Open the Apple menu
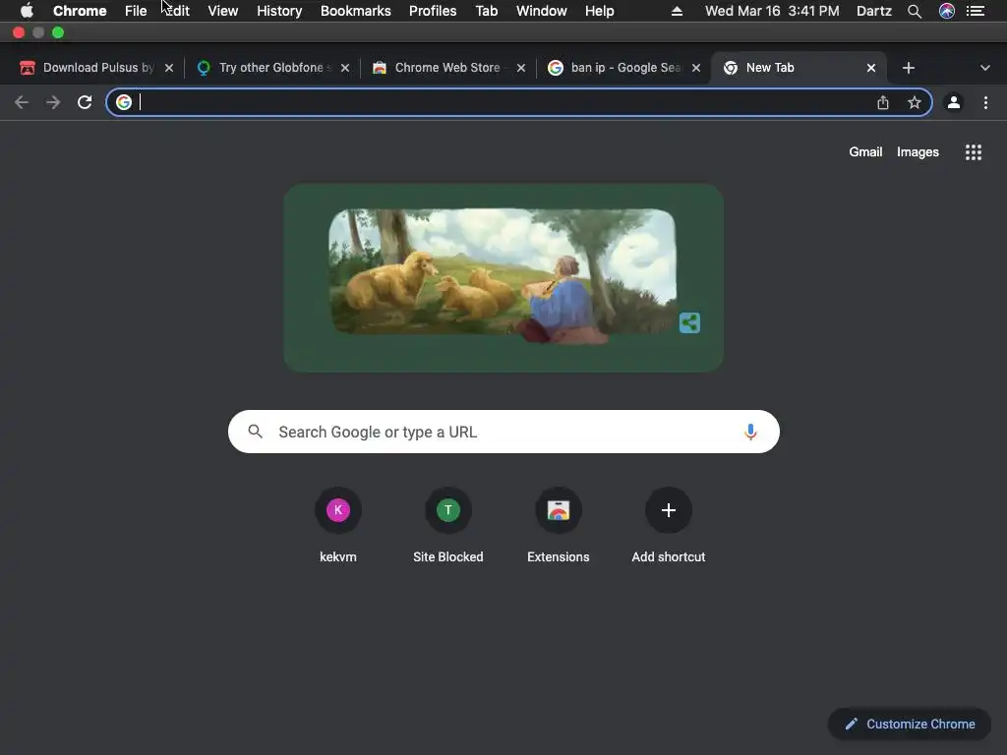 (x=27, y=11)
